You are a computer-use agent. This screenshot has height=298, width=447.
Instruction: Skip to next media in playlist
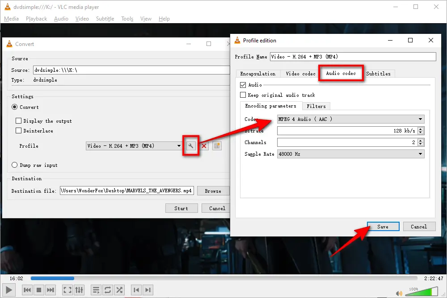(x=51, y=290)
